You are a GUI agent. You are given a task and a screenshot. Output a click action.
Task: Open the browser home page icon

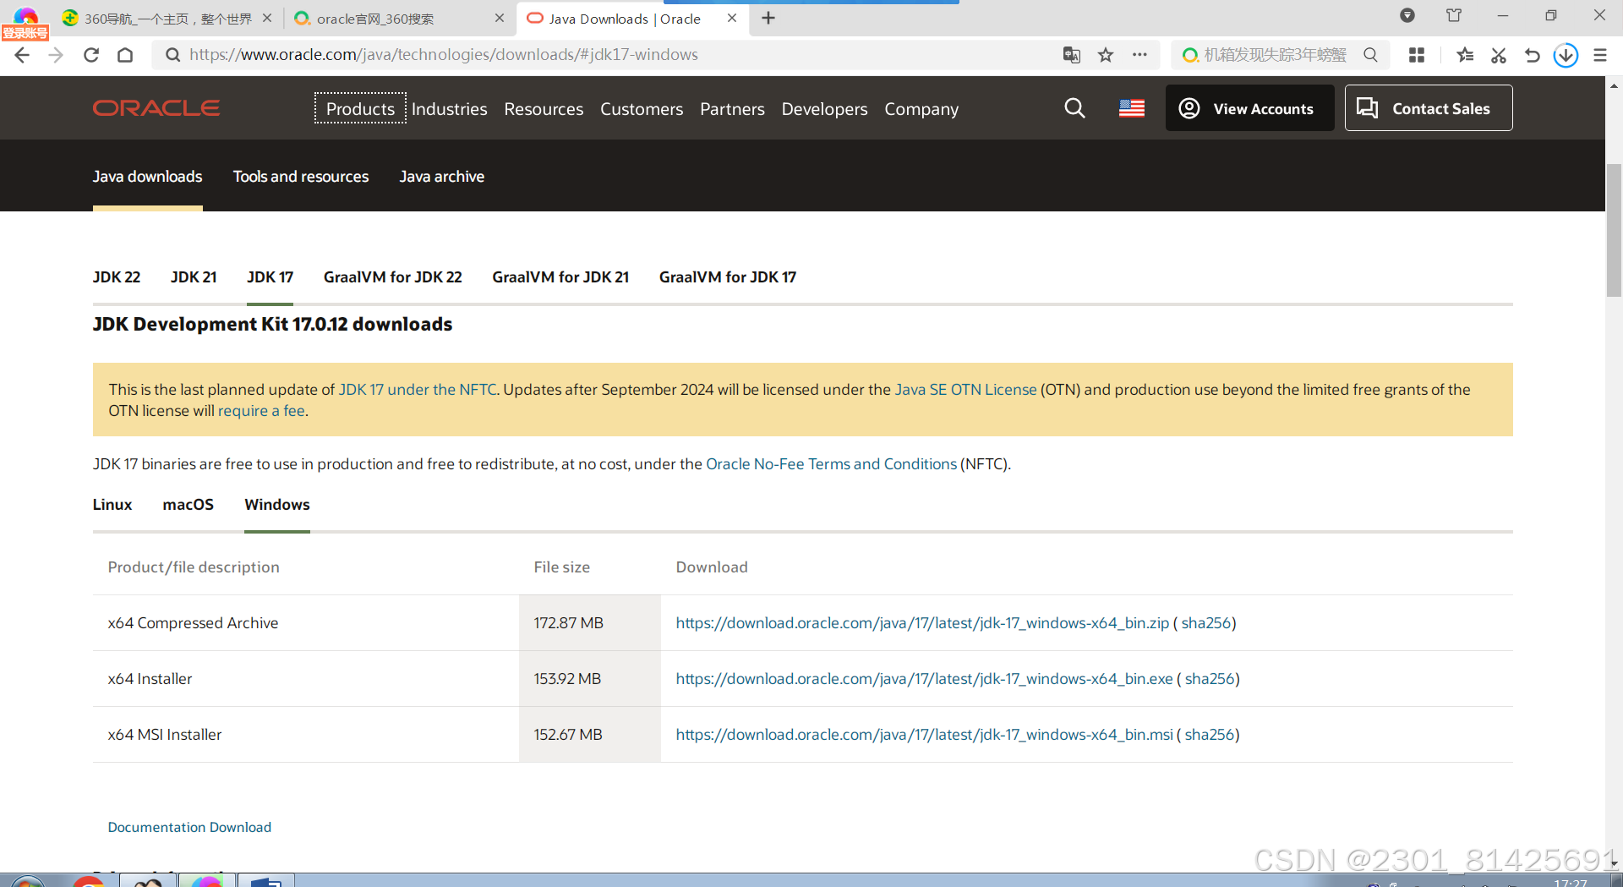125,55
